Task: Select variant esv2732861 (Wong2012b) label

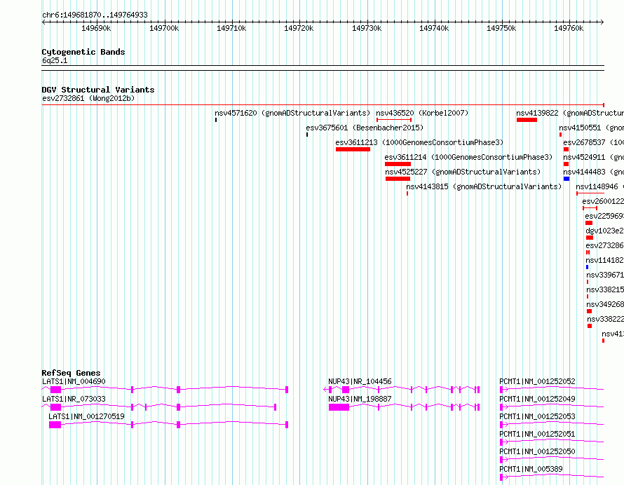Action: pyautogui.click(x=88, y=98)
